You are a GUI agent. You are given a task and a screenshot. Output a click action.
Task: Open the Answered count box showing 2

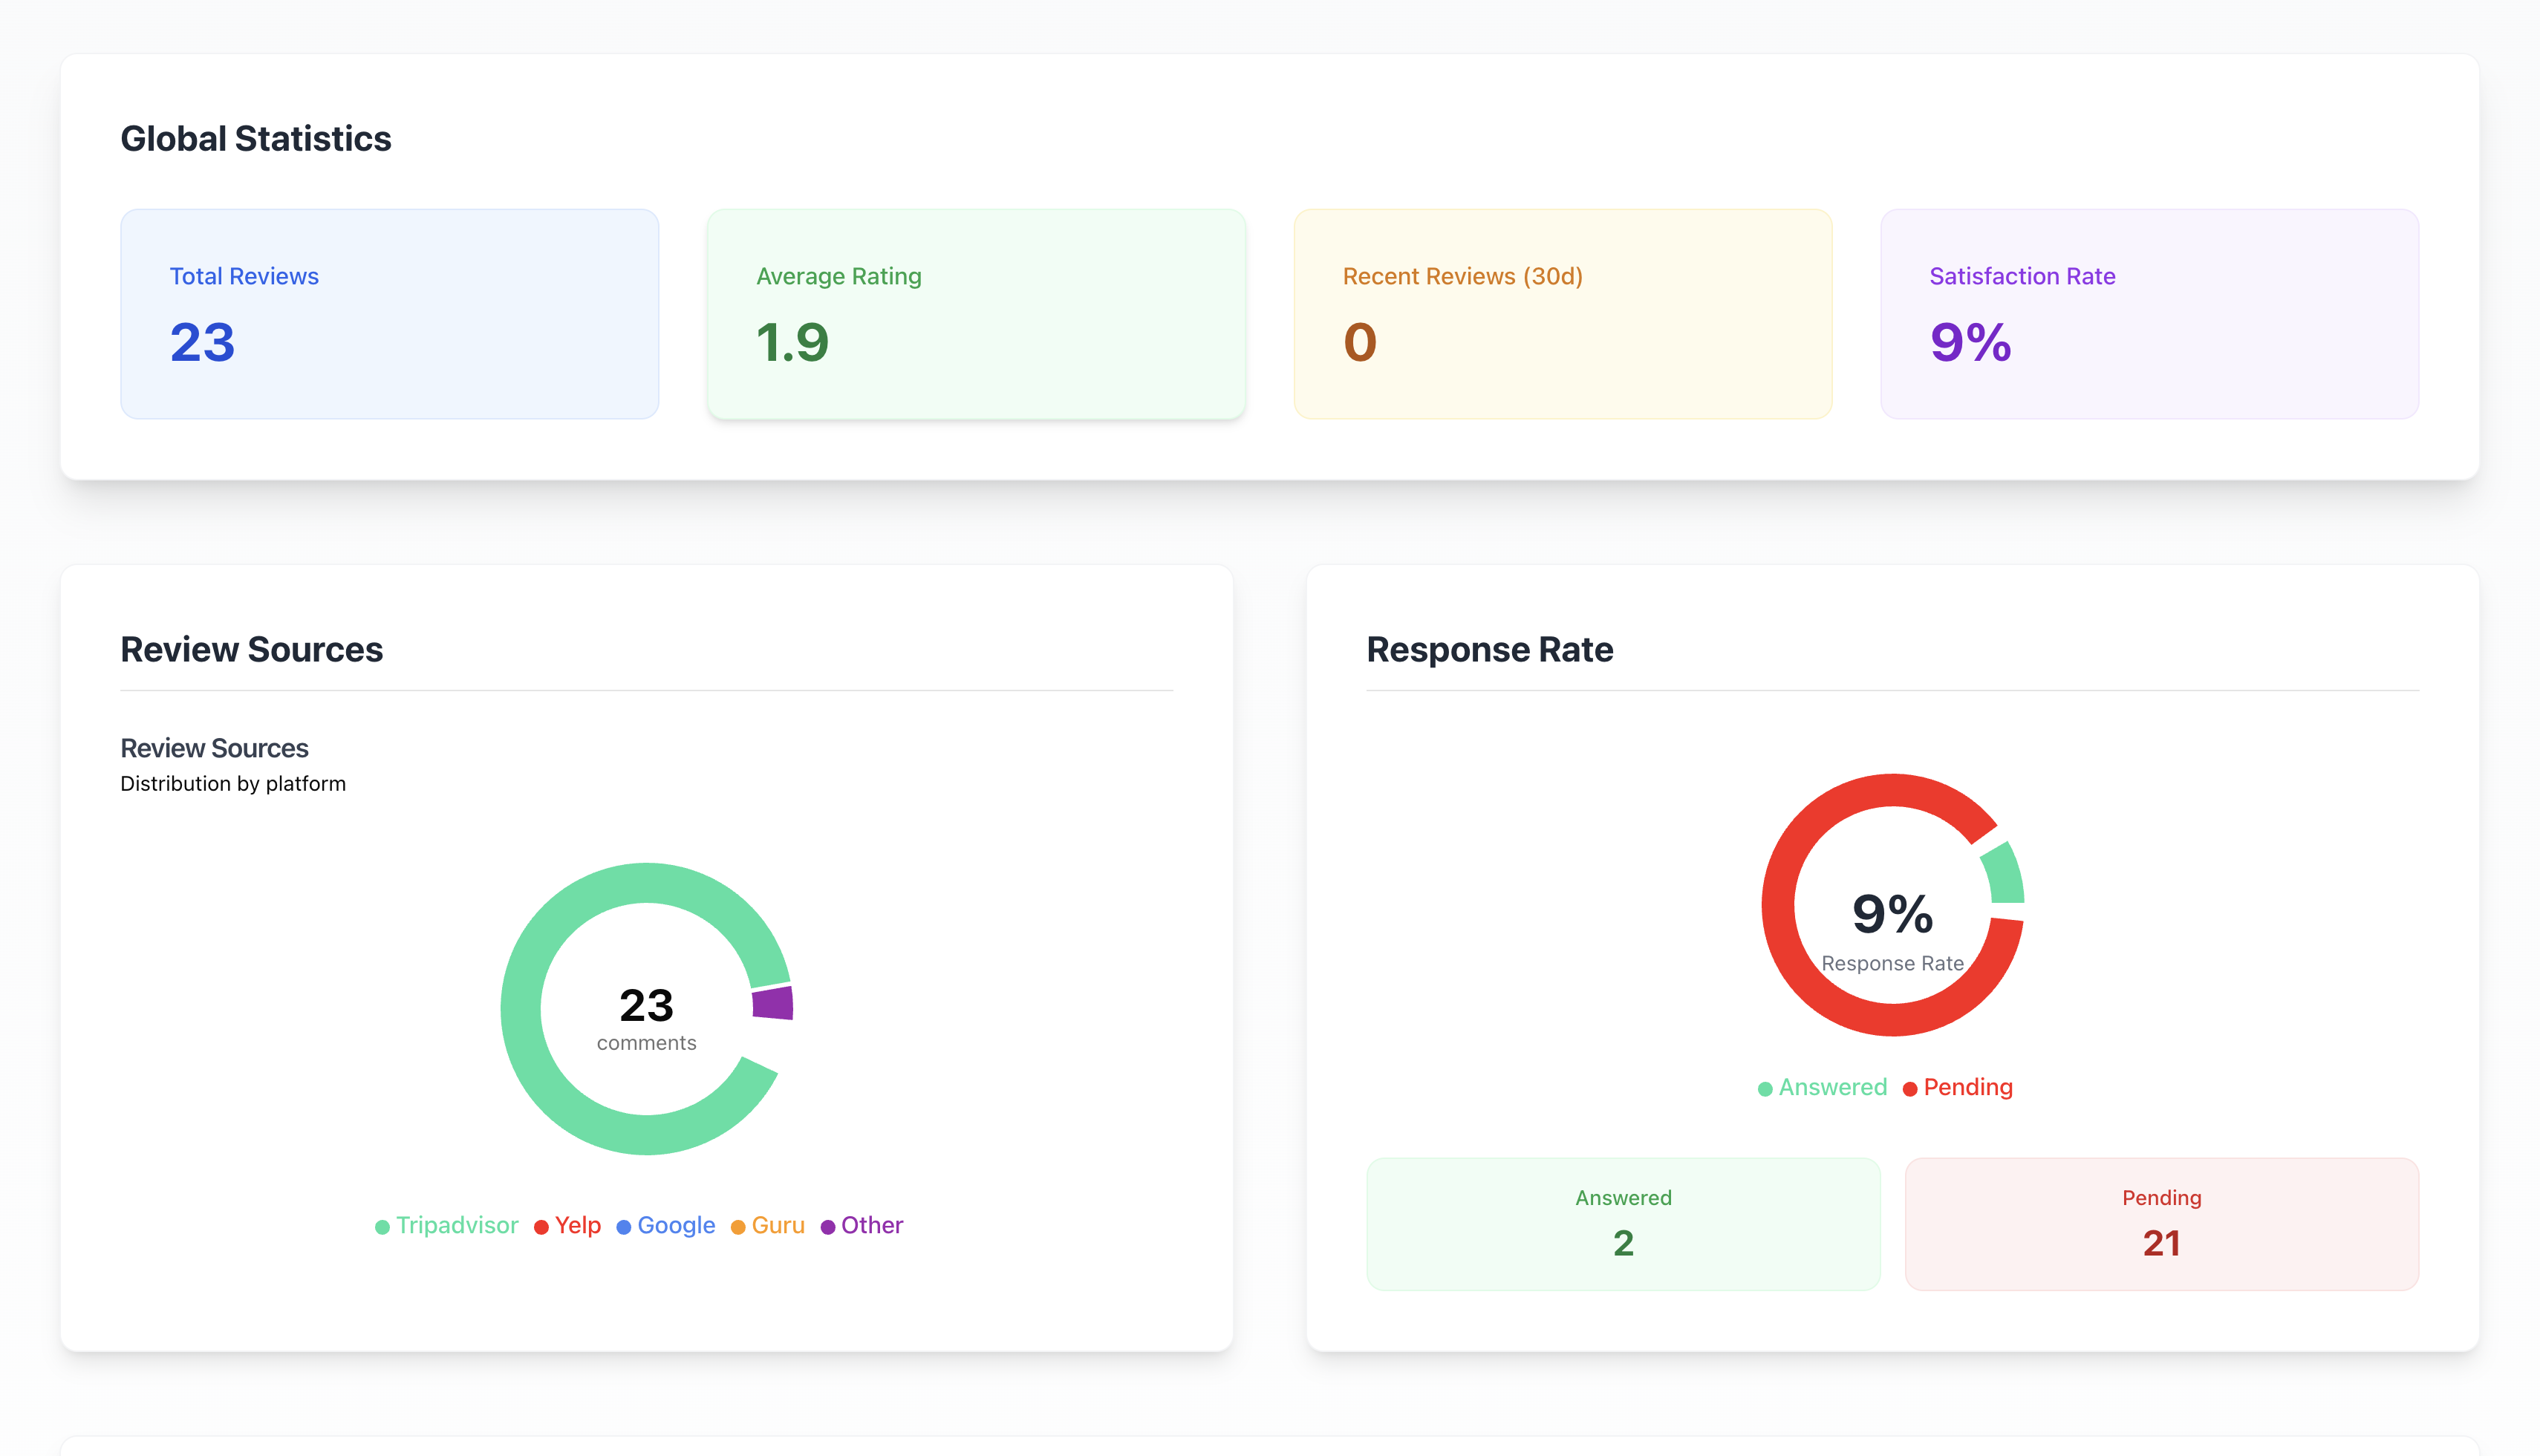1622,1223
